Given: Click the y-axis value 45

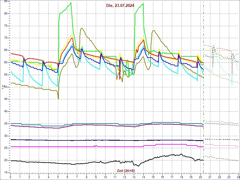Looking at the screenshot, I should (x=6, y=99).
